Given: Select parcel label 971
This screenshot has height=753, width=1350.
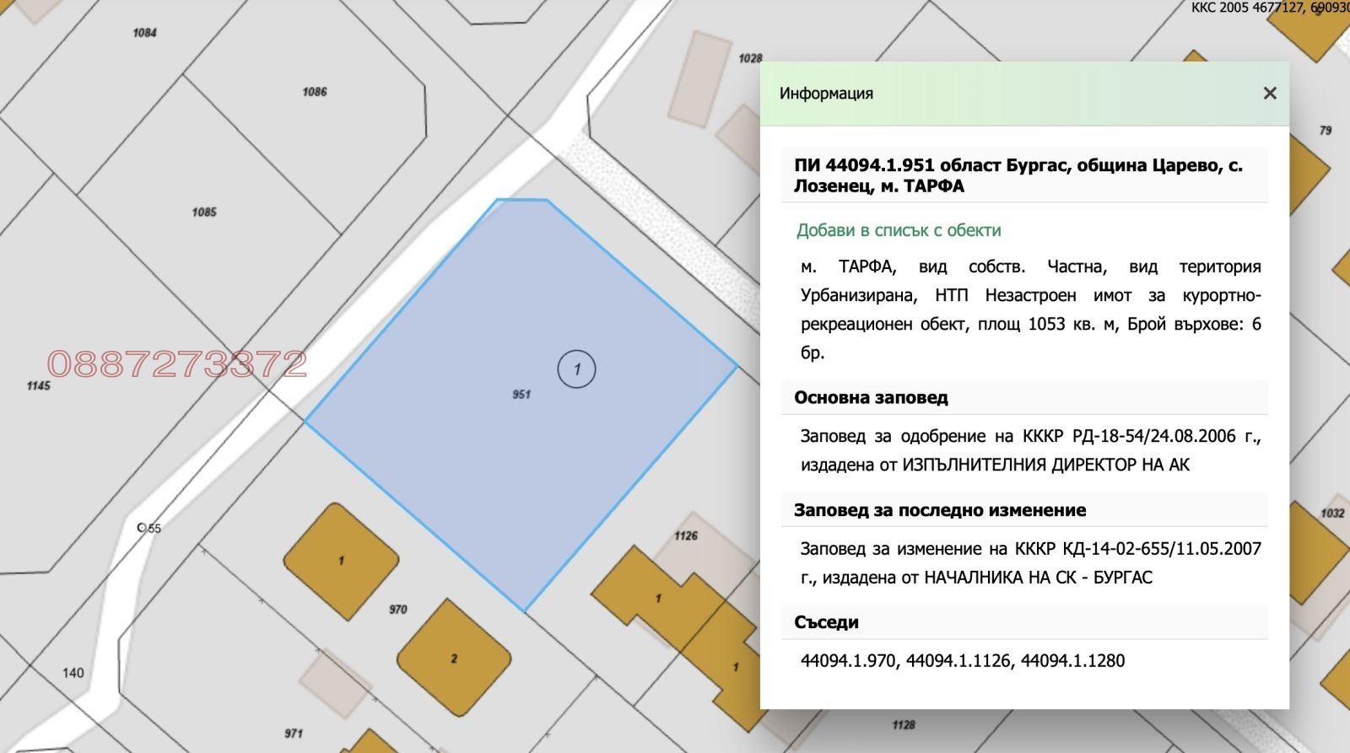Looking at the screenshot, I should [x=294, y=734].
